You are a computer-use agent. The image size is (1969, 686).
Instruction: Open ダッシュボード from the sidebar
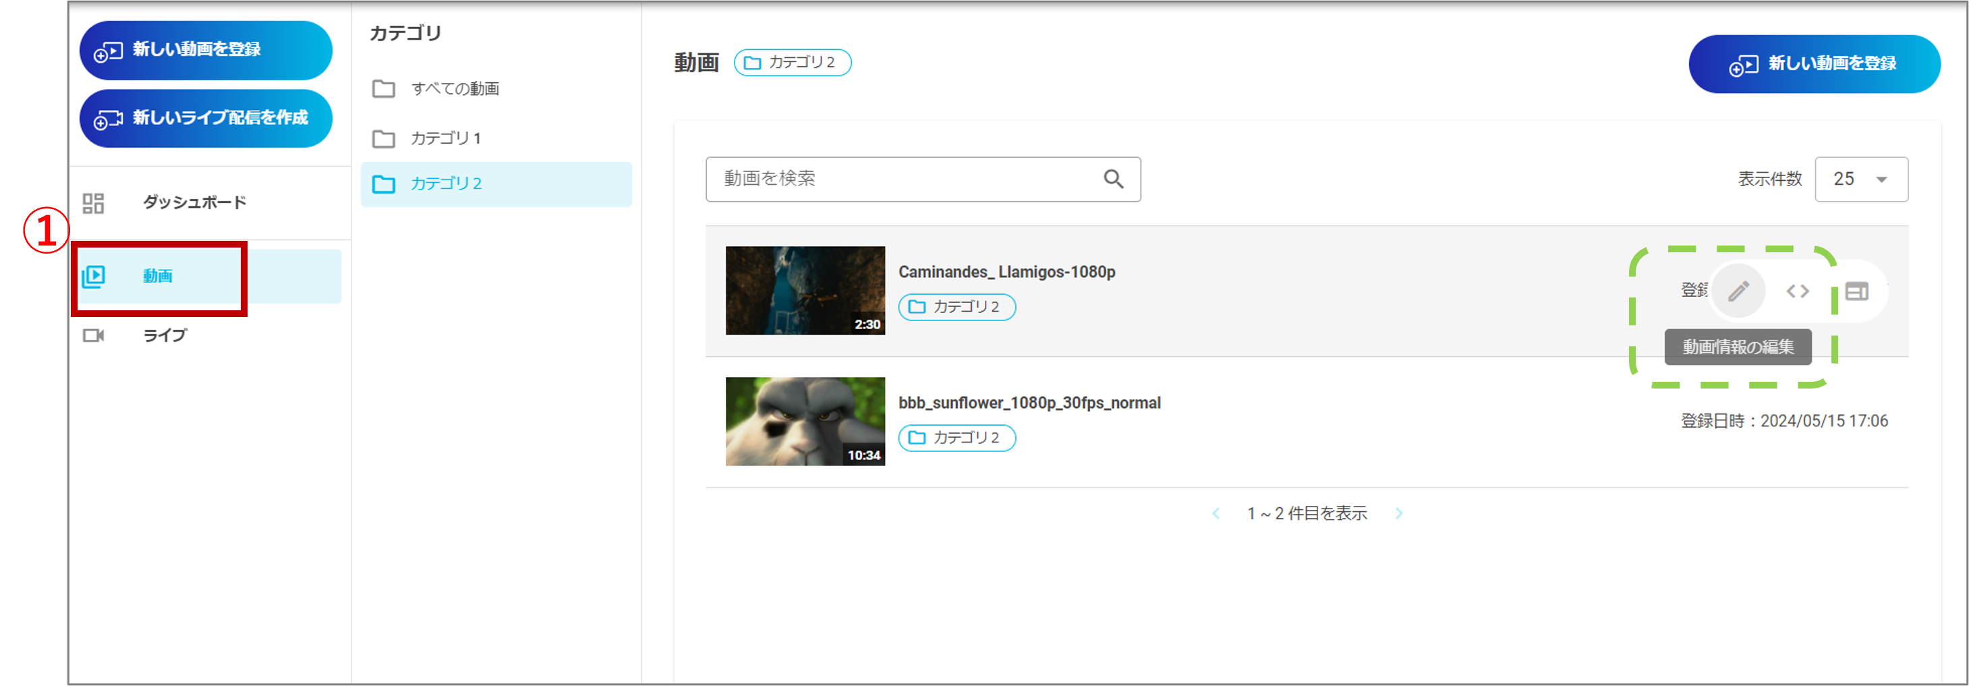click(x=194, y=202)
